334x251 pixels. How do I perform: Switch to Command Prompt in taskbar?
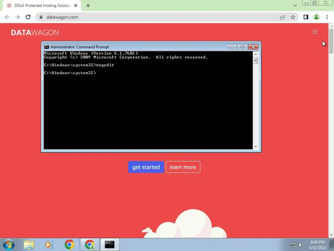(x=110, y=244)
